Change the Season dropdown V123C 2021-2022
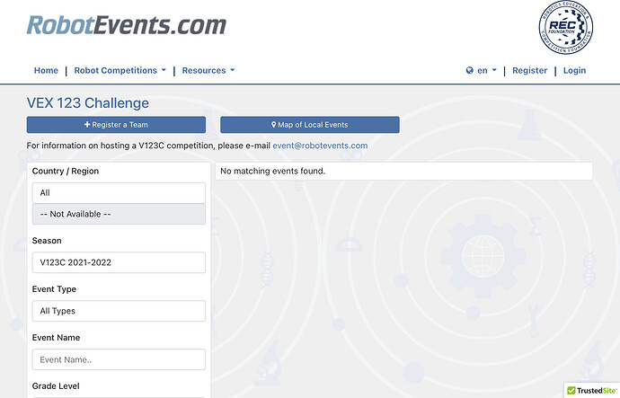620x398 pixels. point(119,262)
